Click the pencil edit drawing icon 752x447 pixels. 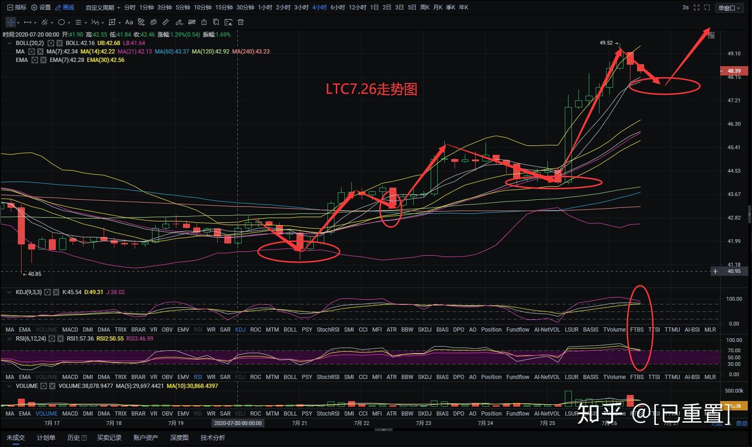point(179,22)
